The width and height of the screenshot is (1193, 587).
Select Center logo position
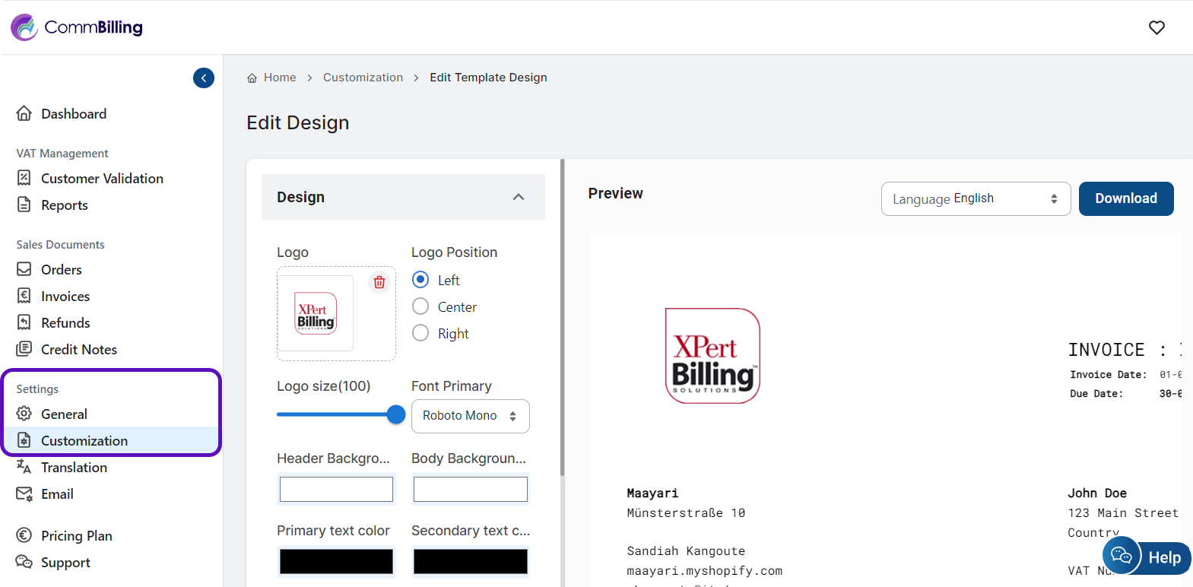point(420,306)
